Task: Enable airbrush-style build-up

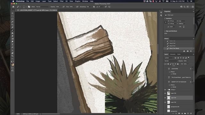Action: 77,7
